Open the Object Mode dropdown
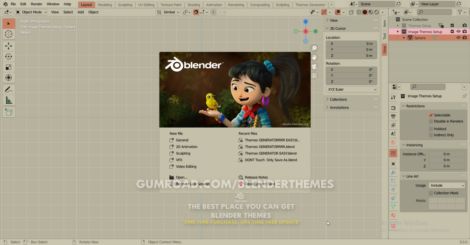The width and height of the screenshot is (470, 245). pos(31,12)
